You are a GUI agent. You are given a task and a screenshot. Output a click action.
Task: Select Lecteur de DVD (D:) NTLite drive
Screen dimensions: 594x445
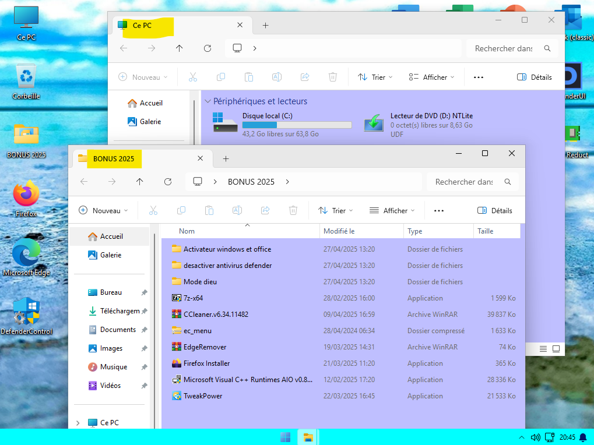[x=419, y=125]
